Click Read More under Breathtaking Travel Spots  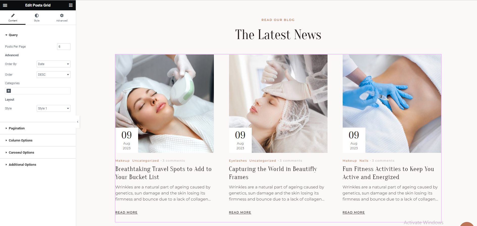coord(126,212)
